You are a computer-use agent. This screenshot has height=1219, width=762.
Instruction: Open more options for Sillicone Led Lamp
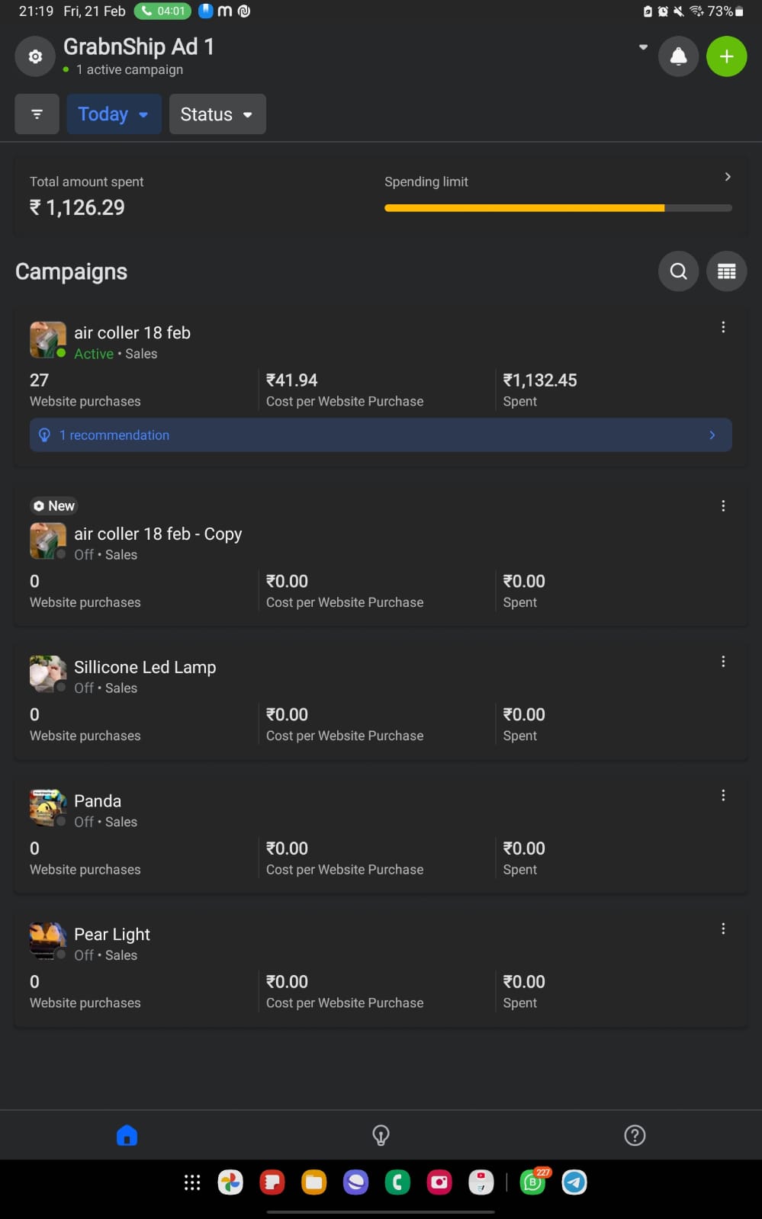(723, 662)
